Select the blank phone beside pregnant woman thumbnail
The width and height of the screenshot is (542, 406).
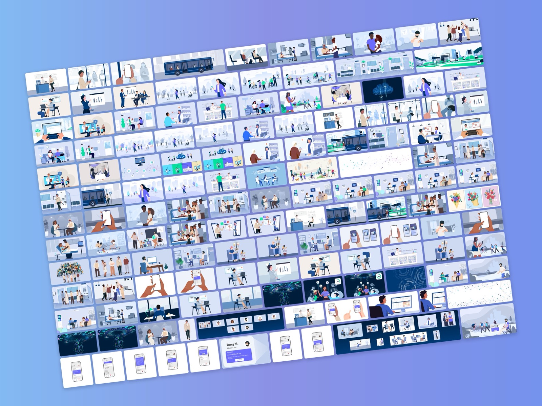[x=131, y=72]
